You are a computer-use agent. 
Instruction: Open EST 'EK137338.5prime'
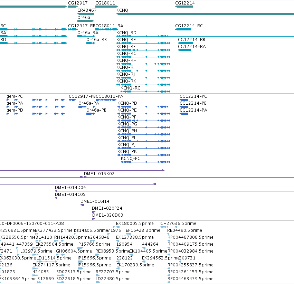click(x=135, y=237)
